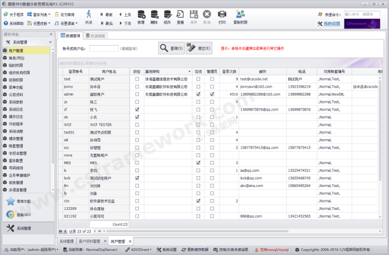
Task: Open 升级程序 in module list
Action: [x=16, y=124]
